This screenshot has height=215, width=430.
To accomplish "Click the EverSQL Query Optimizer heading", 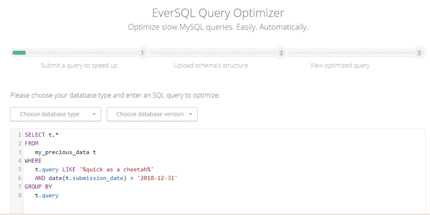I will coord(218,13).
